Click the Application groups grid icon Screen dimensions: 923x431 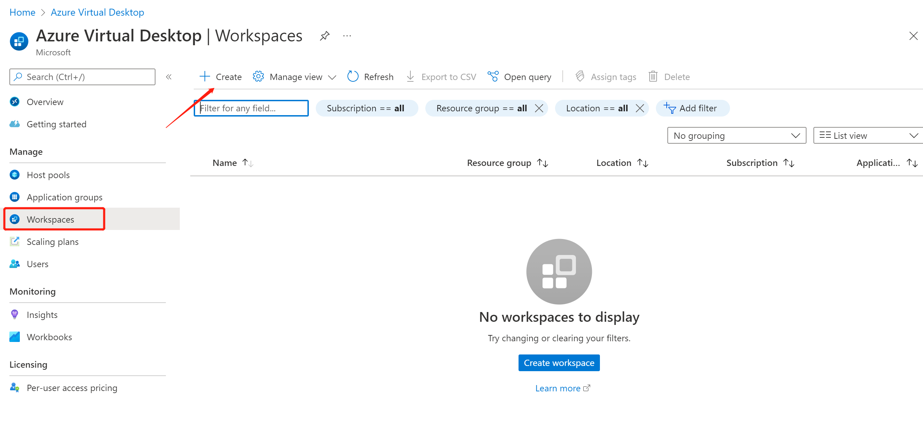(x=15, y=197)
